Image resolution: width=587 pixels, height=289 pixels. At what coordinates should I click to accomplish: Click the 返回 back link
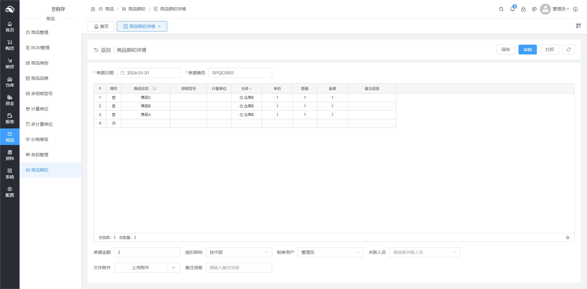click(x=102, y=50)
